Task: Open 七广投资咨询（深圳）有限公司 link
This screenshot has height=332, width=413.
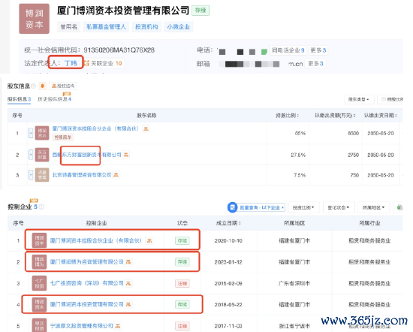Action: point(86,283)
